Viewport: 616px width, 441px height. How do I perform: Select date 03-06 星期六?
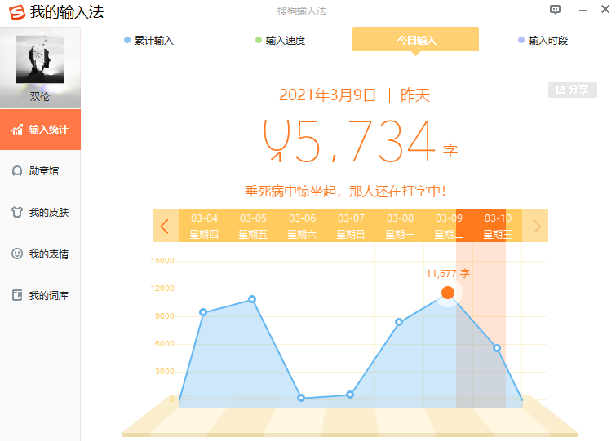[x=302, y=226]
